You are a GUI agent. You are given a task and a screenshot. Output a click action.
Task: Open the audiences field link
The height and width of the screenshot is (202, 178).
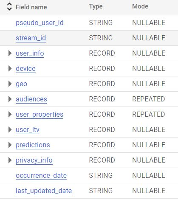pyautogui.click(x=31, y=99)
